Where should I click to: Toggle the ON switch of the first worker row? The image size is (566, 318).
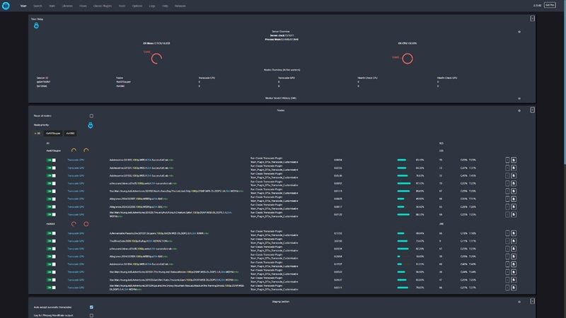pos(51,160)
